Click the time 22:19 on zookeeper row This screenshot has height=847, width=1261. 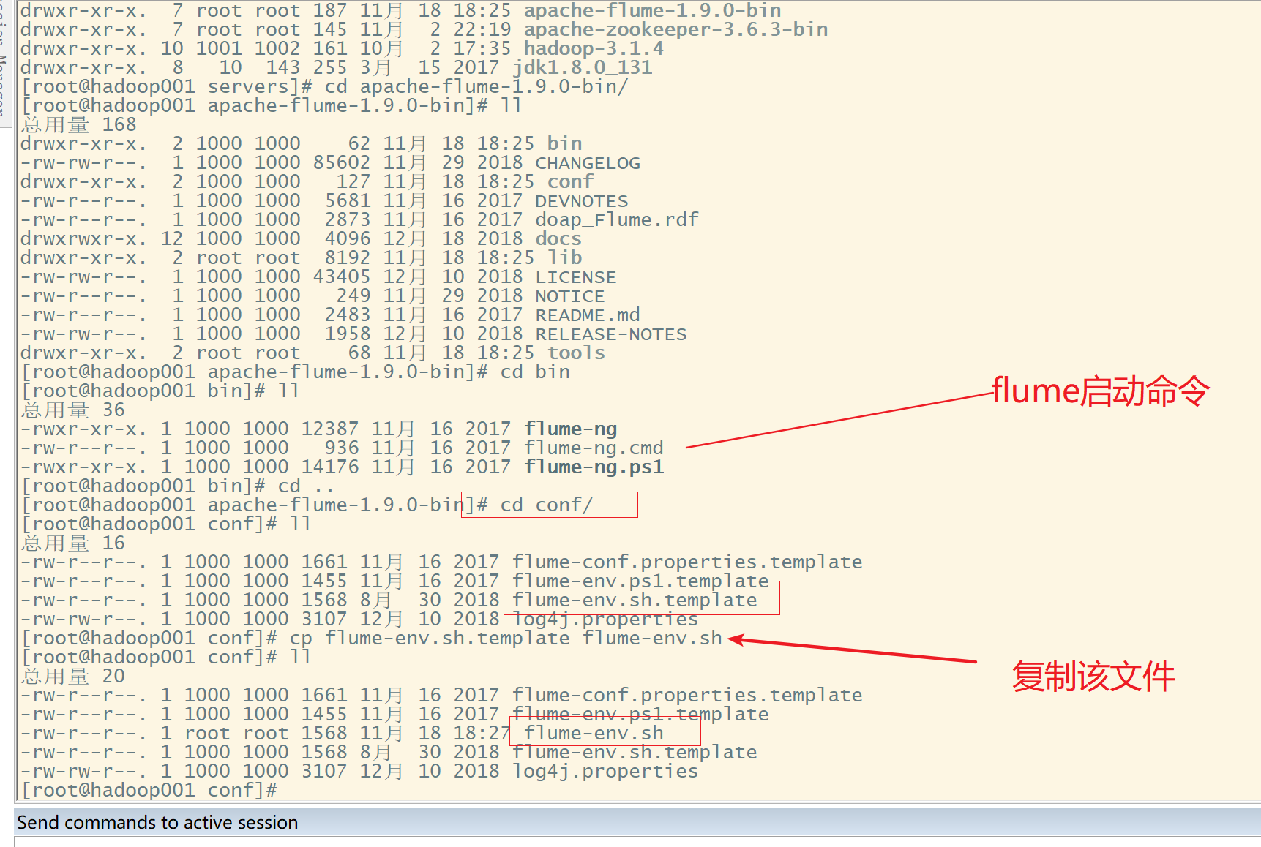coord(482,30)
